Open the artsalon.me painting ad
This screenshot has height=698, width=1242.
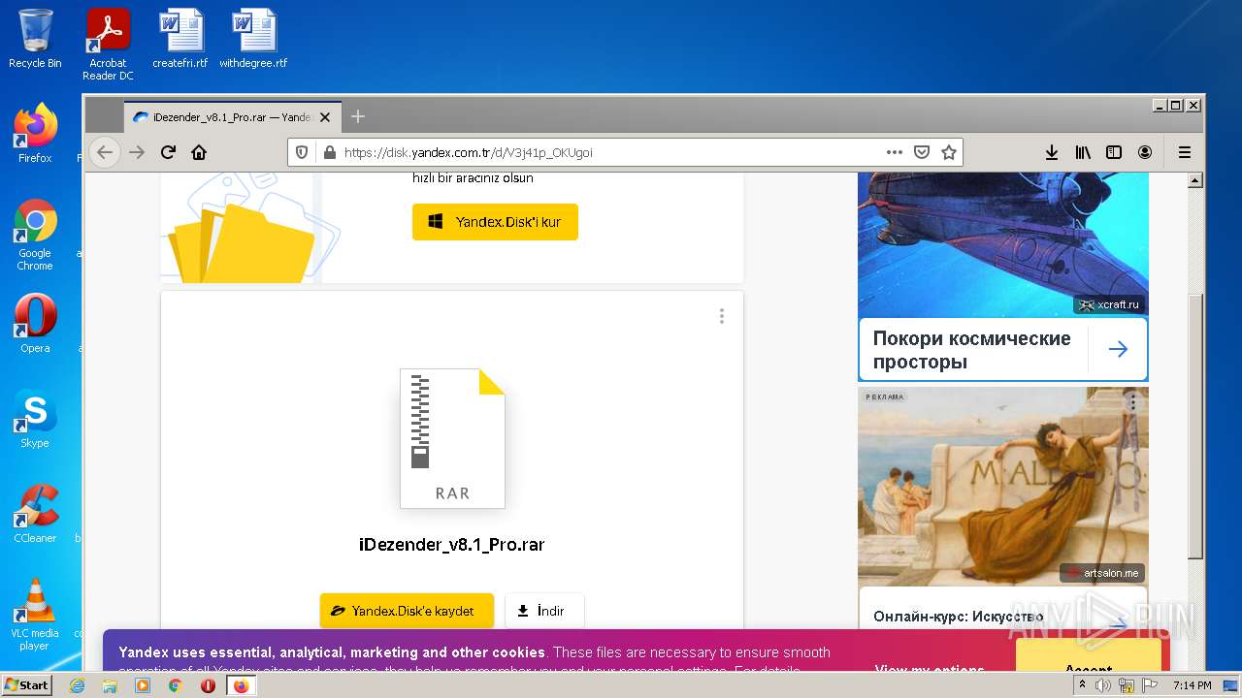[x=1003, y=485]
